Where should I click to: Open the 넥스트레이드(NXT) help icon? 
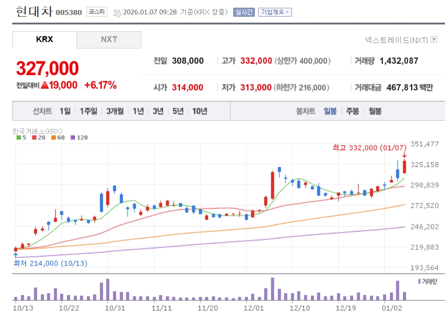click(x=434, y=40)
